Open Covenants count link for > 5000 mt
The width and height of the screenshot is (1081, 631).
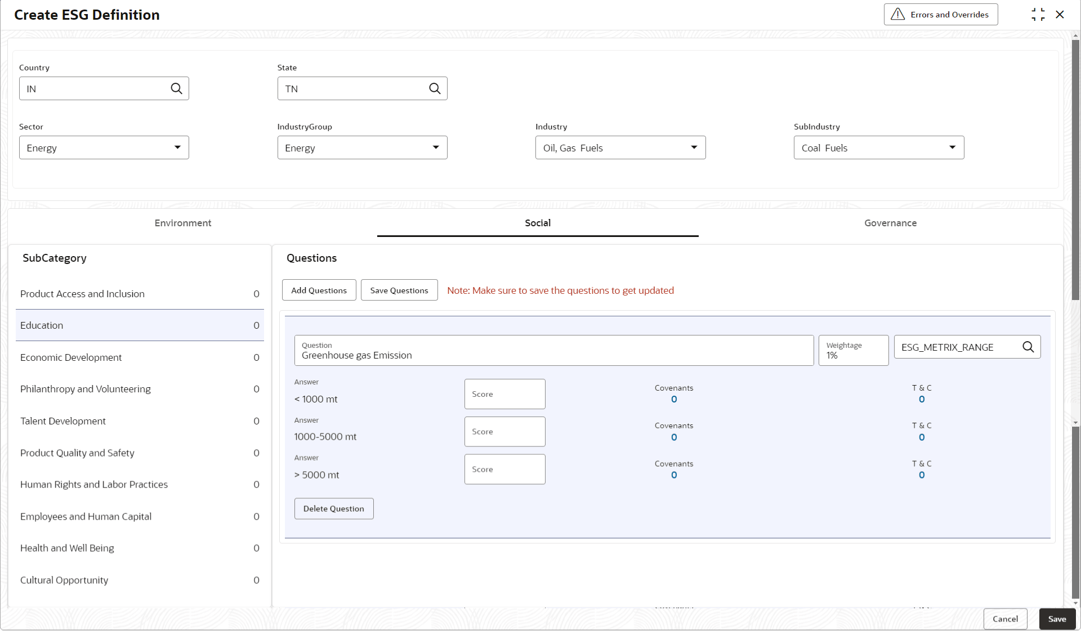click(674, 475)
